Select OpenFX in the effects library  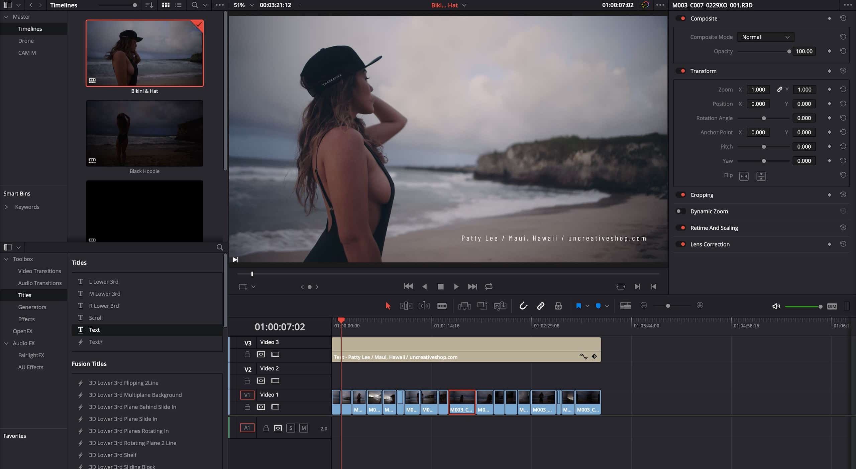coord(22,331)
